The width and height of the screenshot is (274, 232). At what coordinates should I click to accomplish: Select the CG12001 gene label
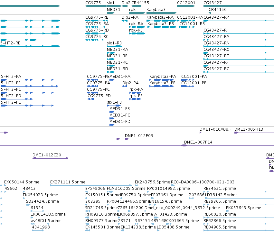[186, 3]
